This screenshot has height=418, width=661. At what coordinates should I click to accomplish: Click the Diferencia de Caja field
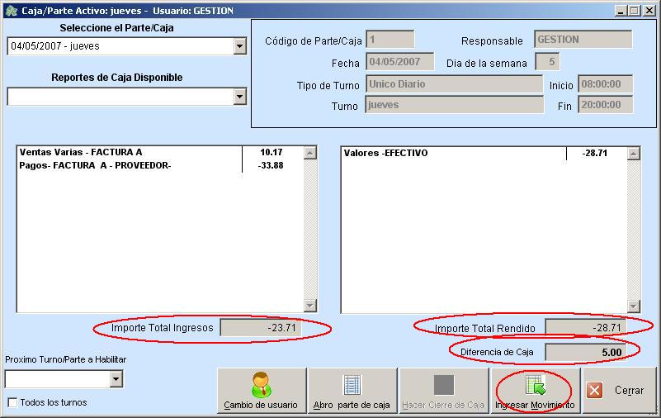(x=584, y=352)
